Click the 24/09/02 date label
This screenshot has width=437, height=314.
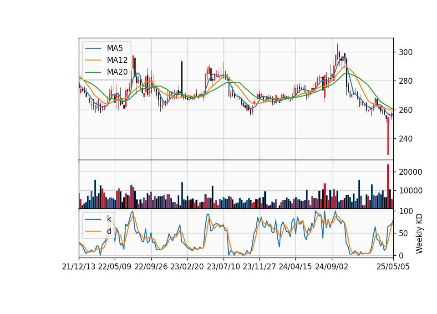click(x=332, y=267)
